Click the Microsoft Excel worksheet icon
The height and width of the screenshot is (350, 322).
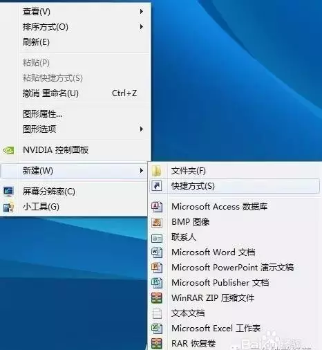coord(157,329)
